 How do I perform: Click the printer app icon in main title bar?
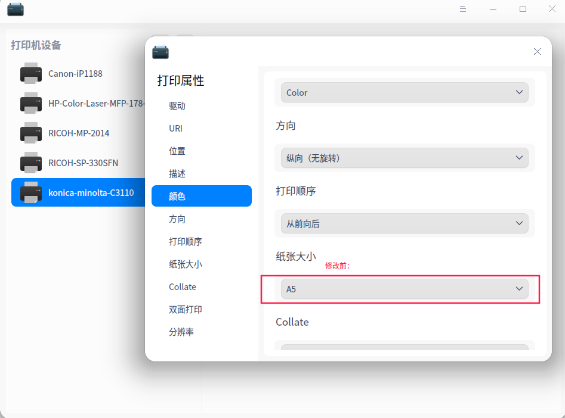16,10
